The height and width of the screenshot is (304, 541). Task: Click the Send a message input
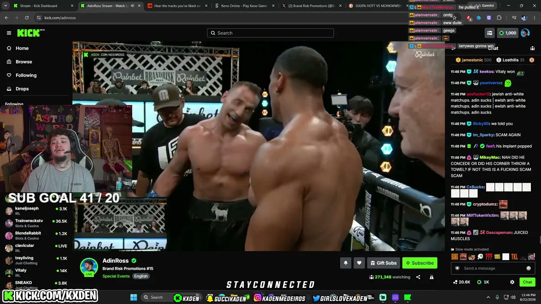tap(493, 268)
